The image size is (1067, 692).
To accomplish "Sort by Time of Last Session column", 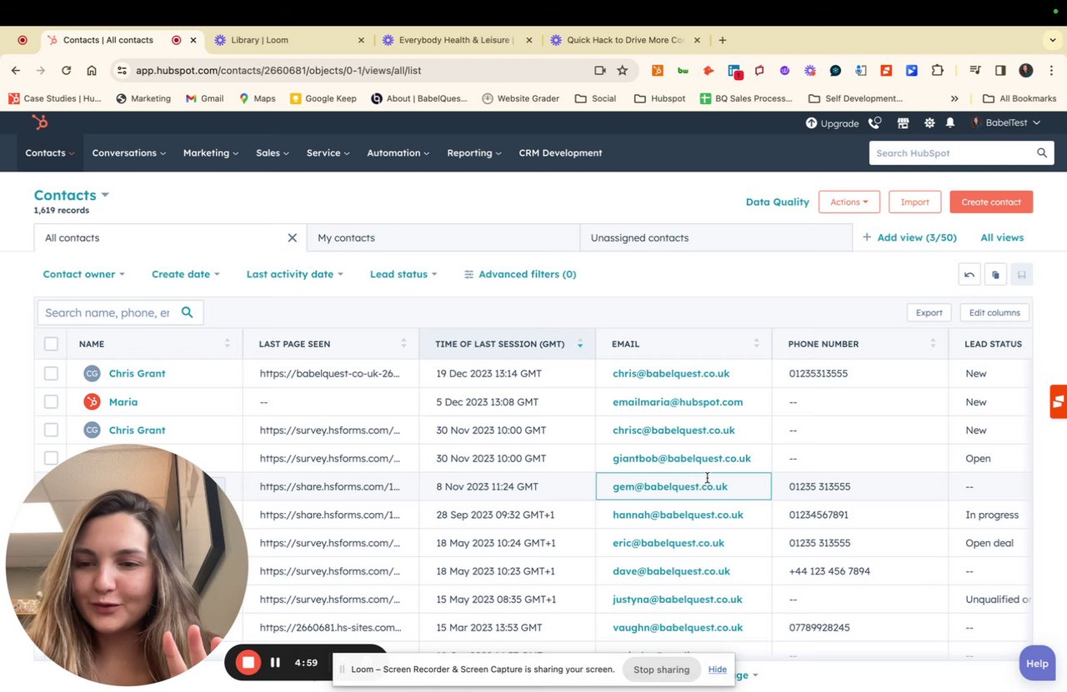I will click(508, 344).
